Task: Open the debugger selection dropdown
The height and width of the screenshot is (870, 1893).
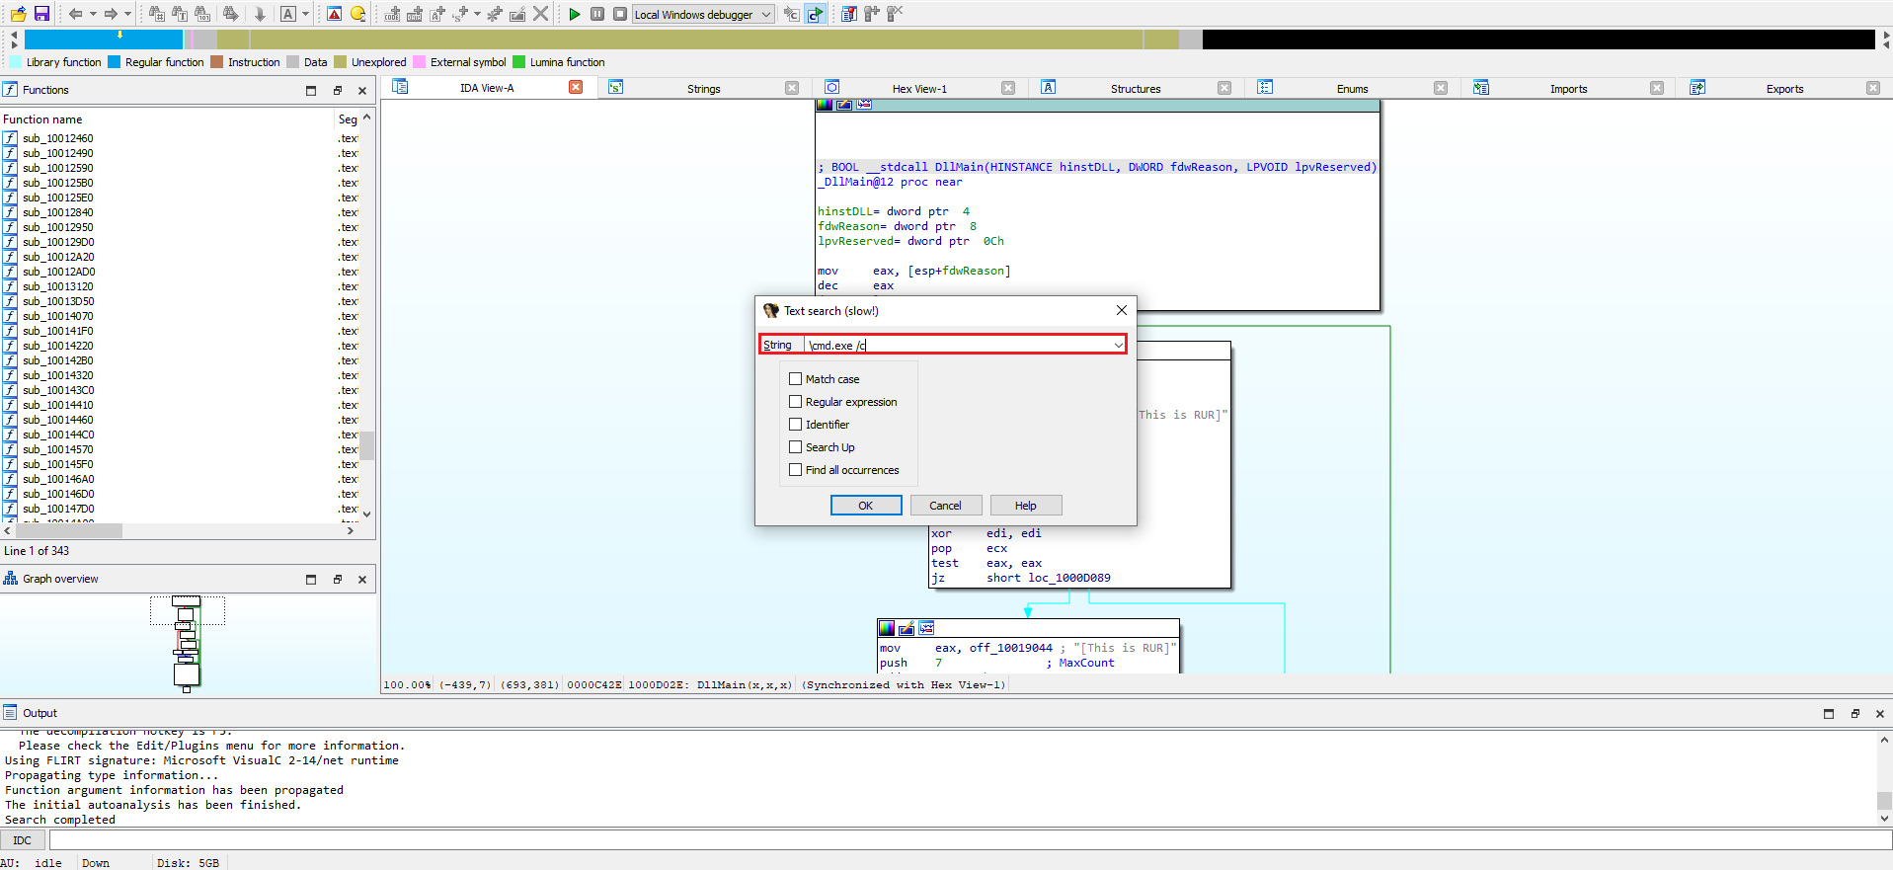Action: [x=766, y=14]
